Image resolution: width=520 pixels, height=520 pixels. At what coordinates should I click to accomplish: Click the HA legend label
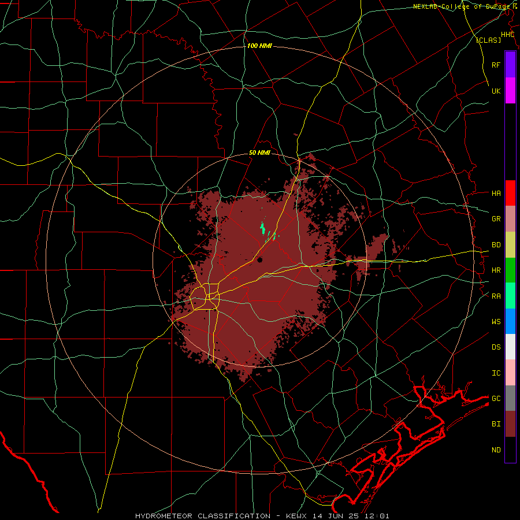pyautogui.click(x=496, y=193)
